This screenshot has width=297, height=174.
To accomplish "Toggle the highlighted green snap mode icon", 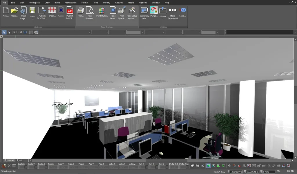I will (209, 166).
